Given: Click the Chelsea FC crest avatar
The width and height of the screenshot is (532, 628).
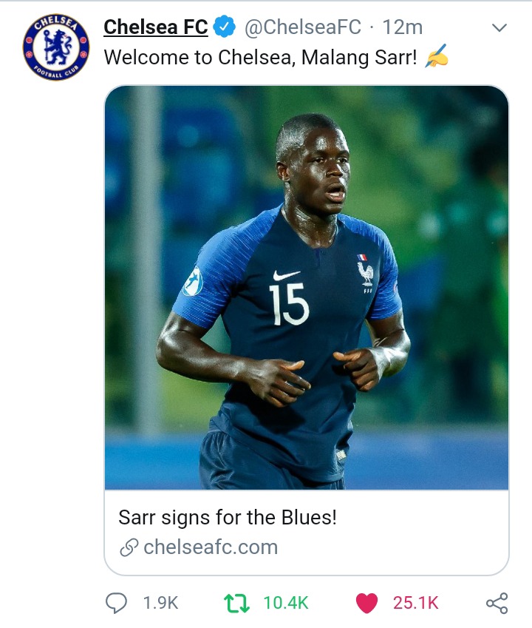Looking at the screenshot, I should click(x=55, y=47).
